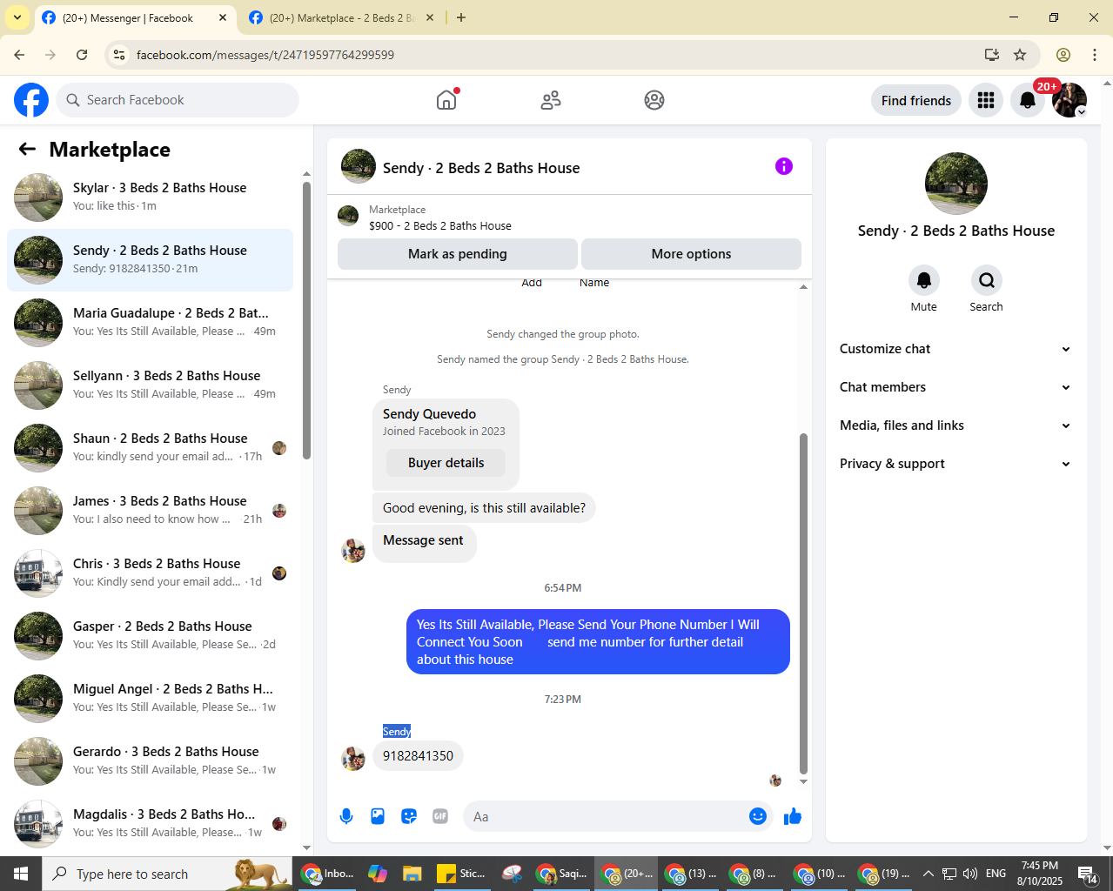The image size is (1113, 891).
Task: Open Sticky Notes taskbar item
Action: (x=461, y=874)
